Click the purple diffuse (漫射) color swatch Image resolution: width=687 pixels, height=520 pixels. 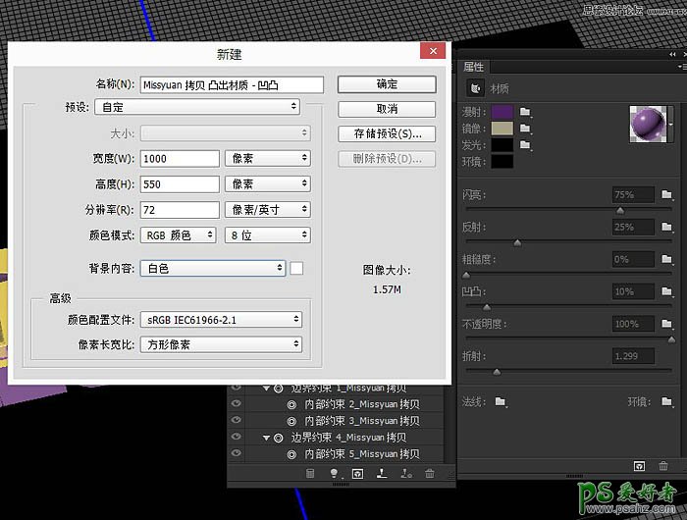click(x=502, y=113)
